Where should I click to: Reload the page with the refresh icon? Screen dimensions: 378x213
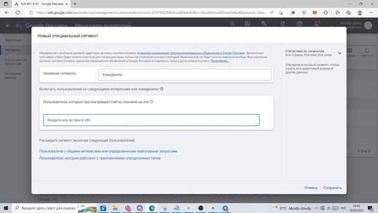coord(18,12)
